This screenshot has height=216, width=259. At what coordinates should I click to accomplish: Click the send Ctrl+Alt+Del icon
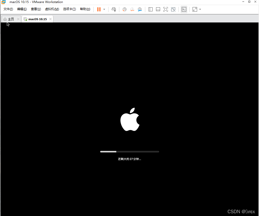pyautogui.click(x=114, y=9)
